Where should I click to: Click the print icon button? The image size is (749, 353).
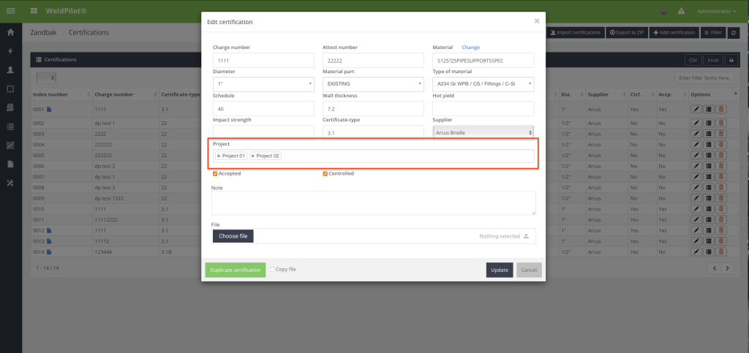tap(730, 59)
